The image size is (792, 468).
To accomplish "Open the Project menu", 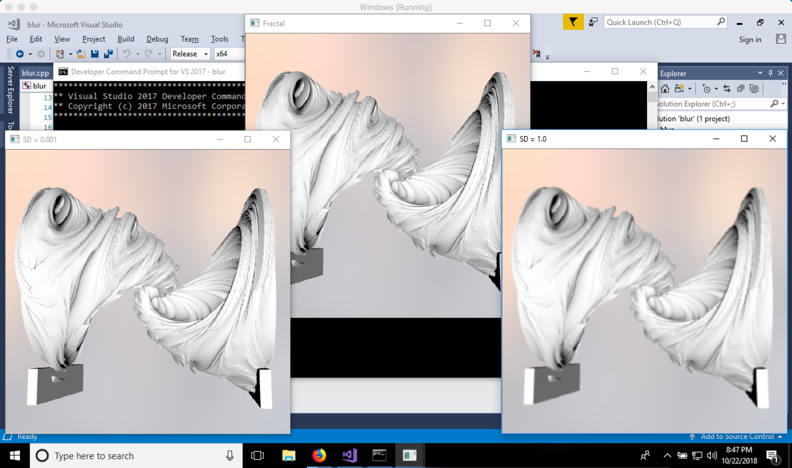I will tap(94, 39).
